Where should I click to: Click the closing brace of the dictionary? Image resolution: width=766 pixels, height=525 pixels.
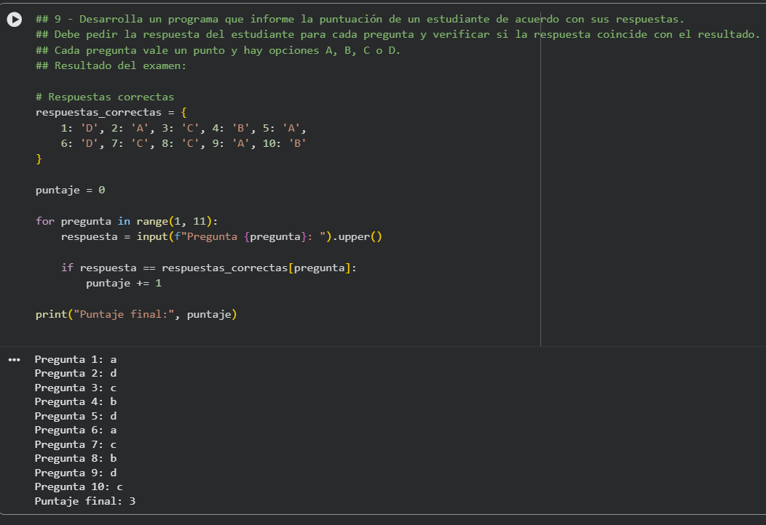(x=39, y=159)
